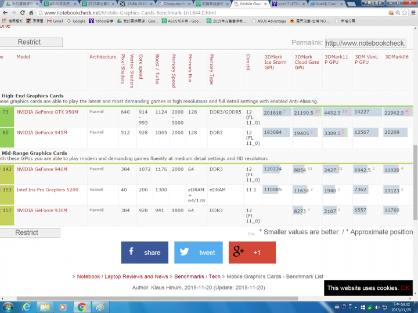418x313 pixels.
Task: Open the browser home page icon
Action: click(31, 13)
